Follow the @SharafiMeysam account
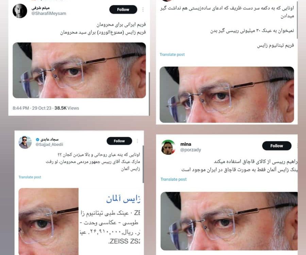This screenshot has width=306, height=255. [123, 10]
